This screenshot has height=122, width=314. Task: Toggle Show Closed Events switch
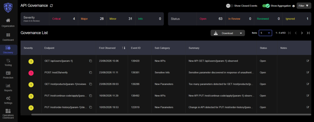pos(229,6)
